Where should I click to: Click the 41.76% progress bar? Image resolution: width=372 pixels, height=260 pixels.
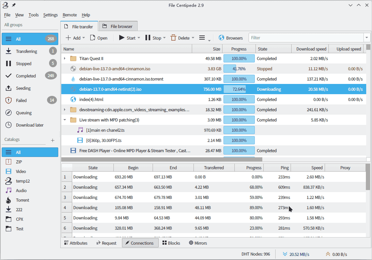click(x=239, y=69)
